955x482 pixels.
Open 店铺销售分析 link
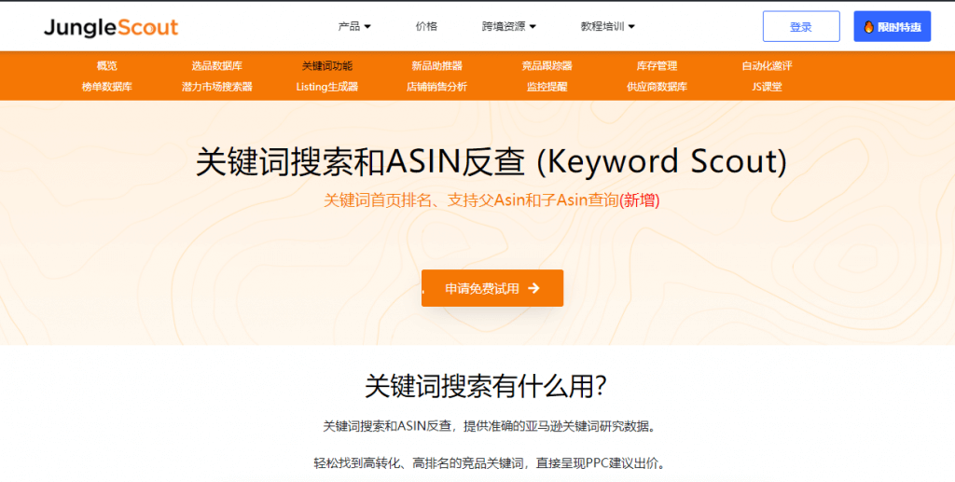click(x=436, y=87)
